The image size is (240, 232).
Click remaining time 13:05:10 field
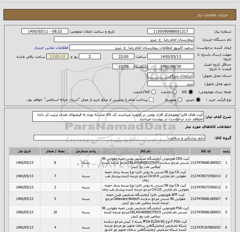click(57, 56)
